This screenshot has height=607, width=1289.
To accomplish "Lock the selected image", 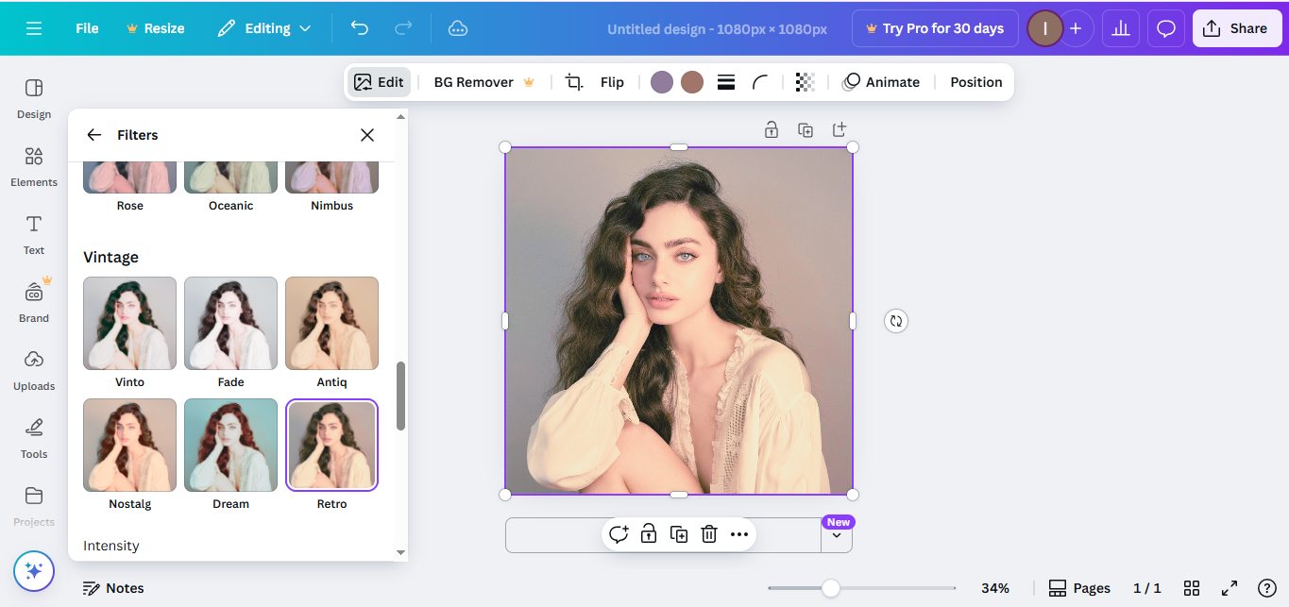I will pos(771,129).
